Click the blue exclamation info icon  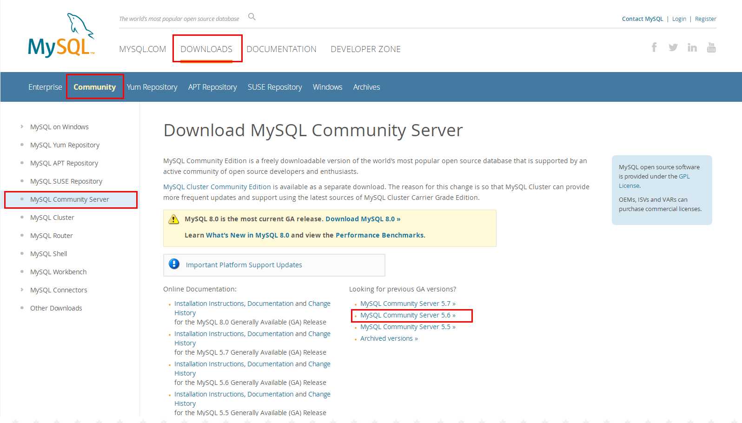click(174, 264)
